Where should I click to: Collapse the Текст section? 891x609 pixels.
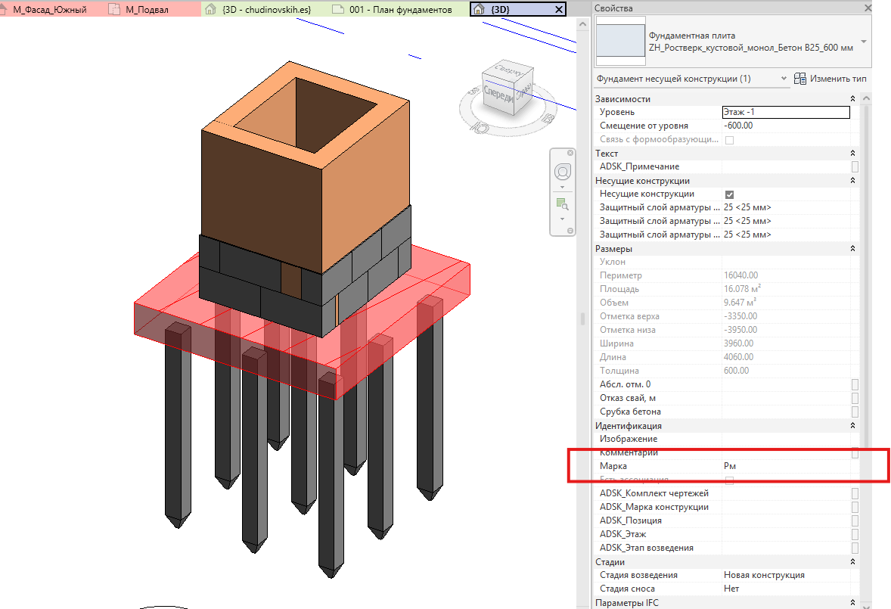click(852, 154)
